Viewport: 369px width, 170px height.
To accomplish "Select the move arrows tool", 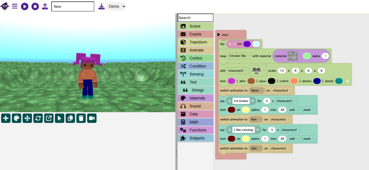I will (27, 118).
